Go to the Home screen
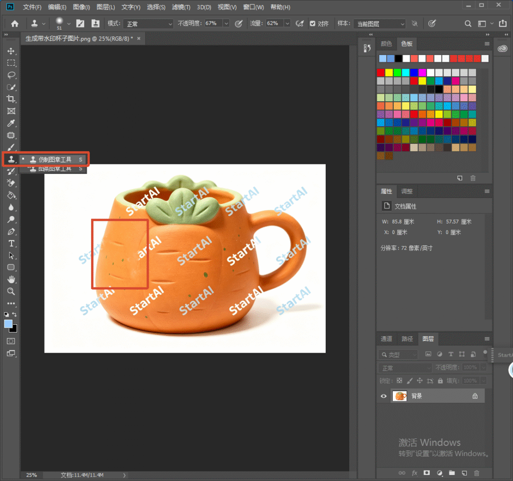Viewport: 513px width, 481px height. (x=15, y=24)
